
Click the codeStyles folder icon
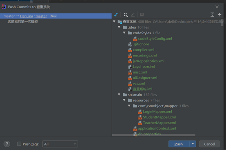pyautogui.click(x=130, y=33)
